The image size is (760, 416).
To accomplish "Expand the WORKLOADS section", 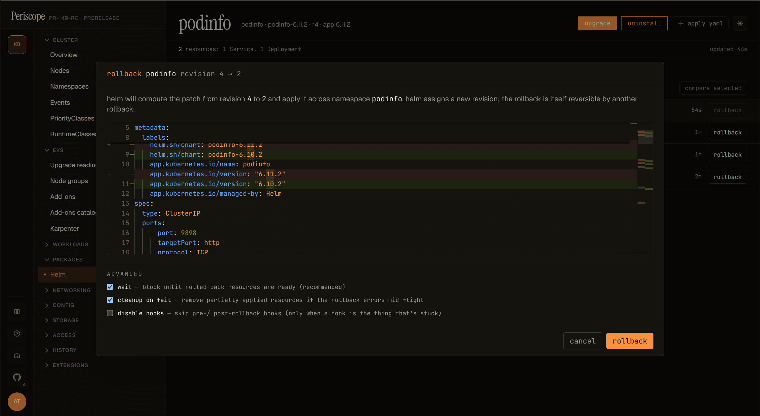I will coord(67,244).
